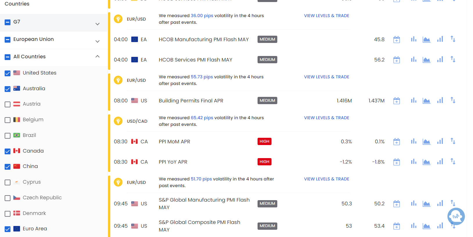Add S&P Global Manufacturing PMI to calendar

coord(396,204)
